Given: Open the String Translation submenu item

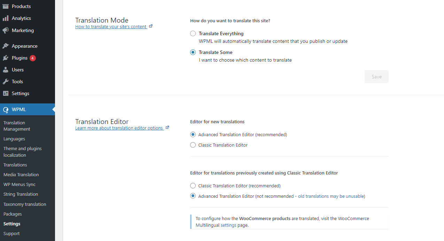Looking at the screenshot, I should [x=21, y=194].
